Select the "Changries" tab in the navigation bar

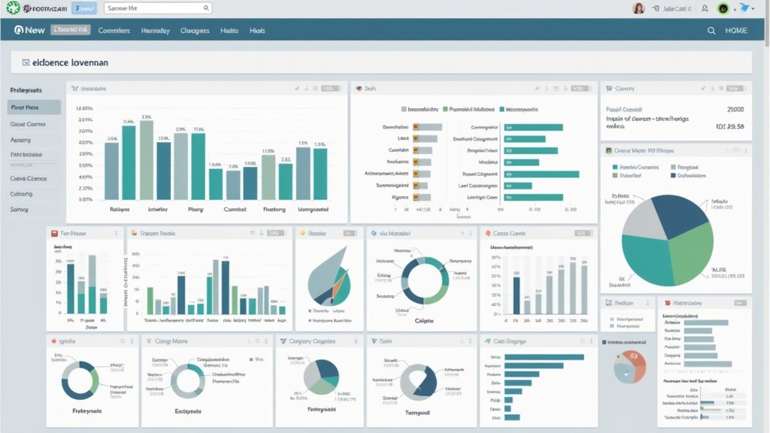click(195, 31)
